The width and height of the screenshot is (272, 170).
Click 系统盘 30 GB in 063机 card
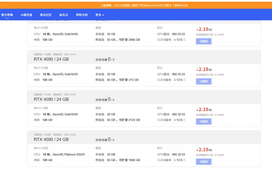[x=105, y=154]
